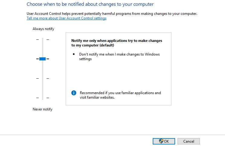Viewport: 225px width, 146px height.
Task: Click the right tick mark at the slider's bottom level
Action: tap(47, 98)
